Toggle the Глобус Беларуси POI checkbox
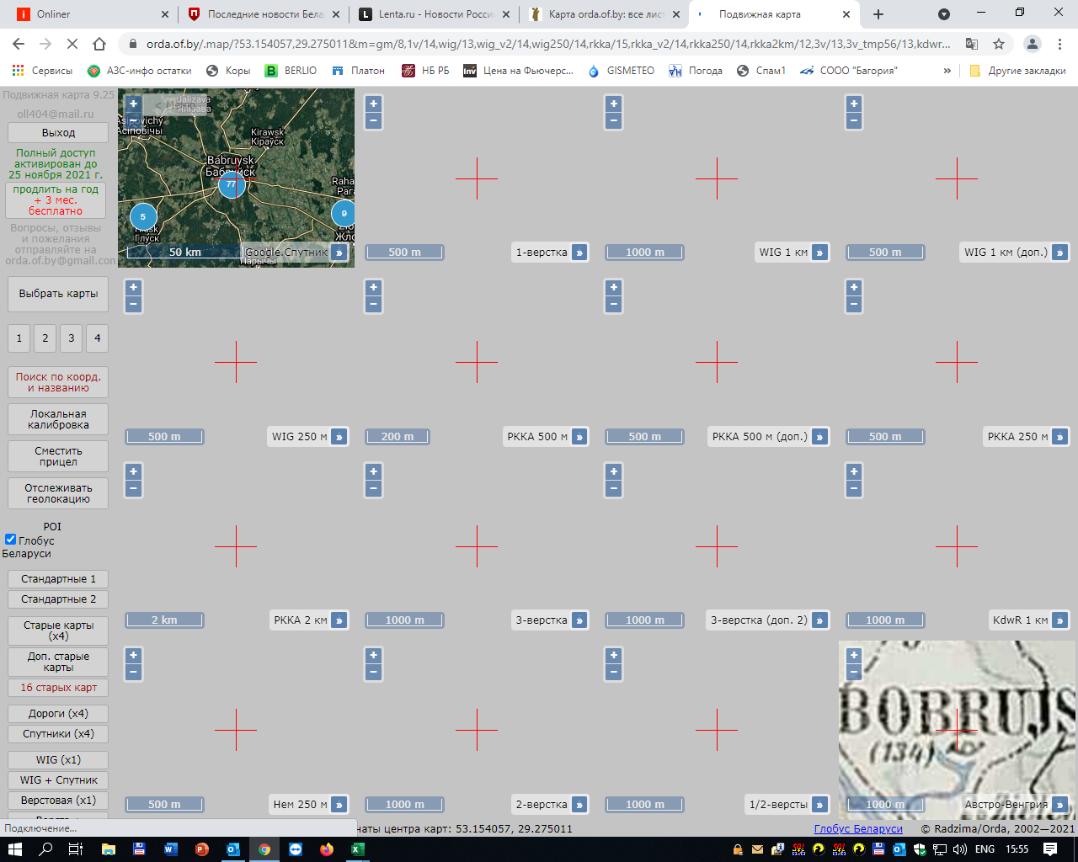1078x862 pixels. (10, 540)
